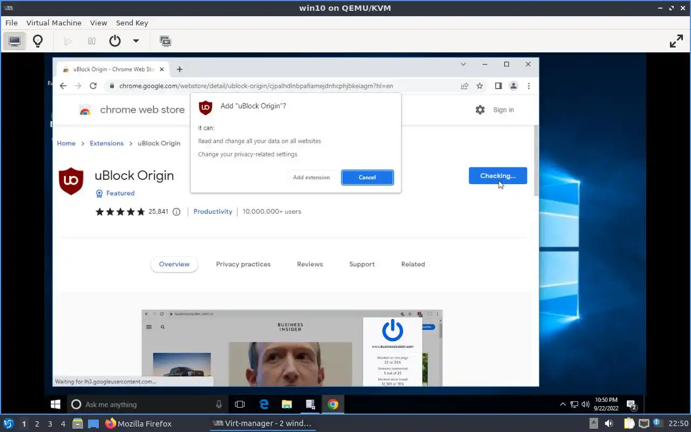Toggle virt-manager fullscreen view icon
Screen dimensions: 691x432
(x=676, y=41)
